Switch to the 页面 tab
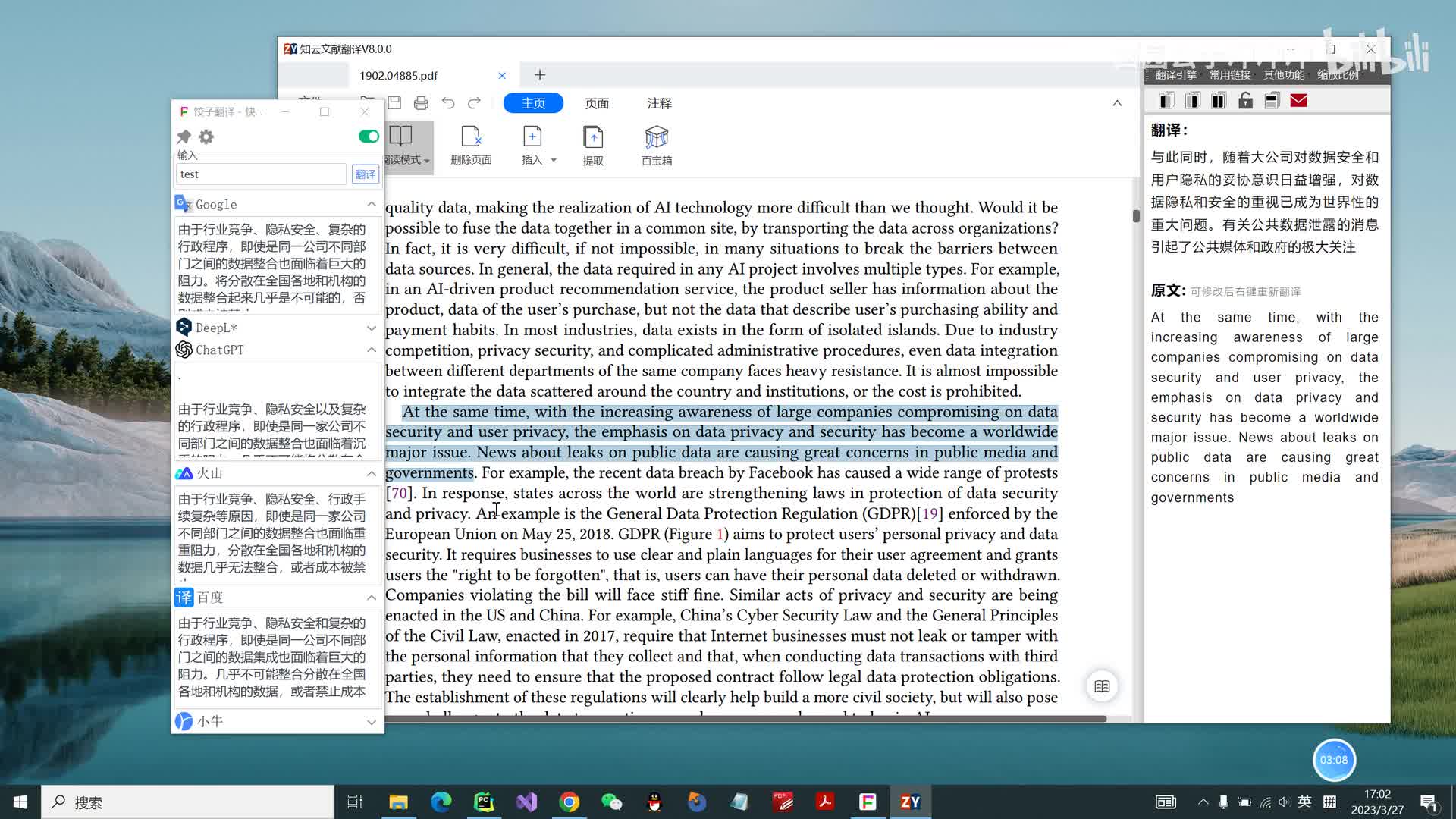The image size is (1456, 819). tap(597, 103)
